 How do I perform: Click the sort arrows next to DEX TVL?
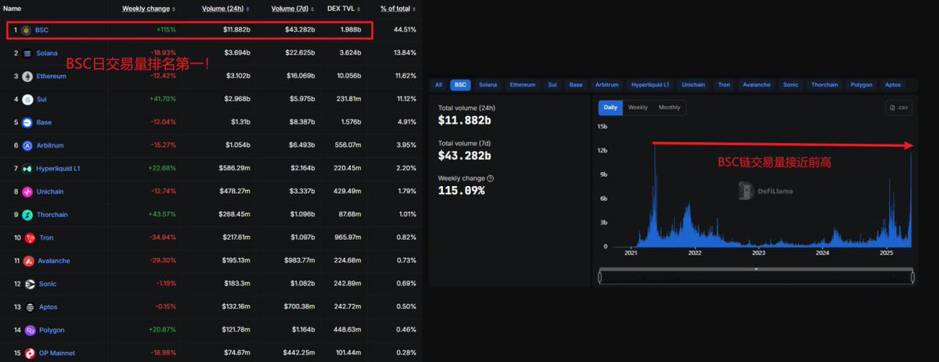(360, 9)
